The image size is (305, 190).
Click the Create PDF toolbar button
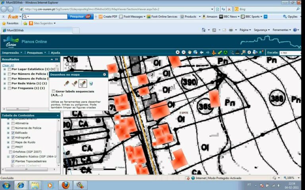108,17
